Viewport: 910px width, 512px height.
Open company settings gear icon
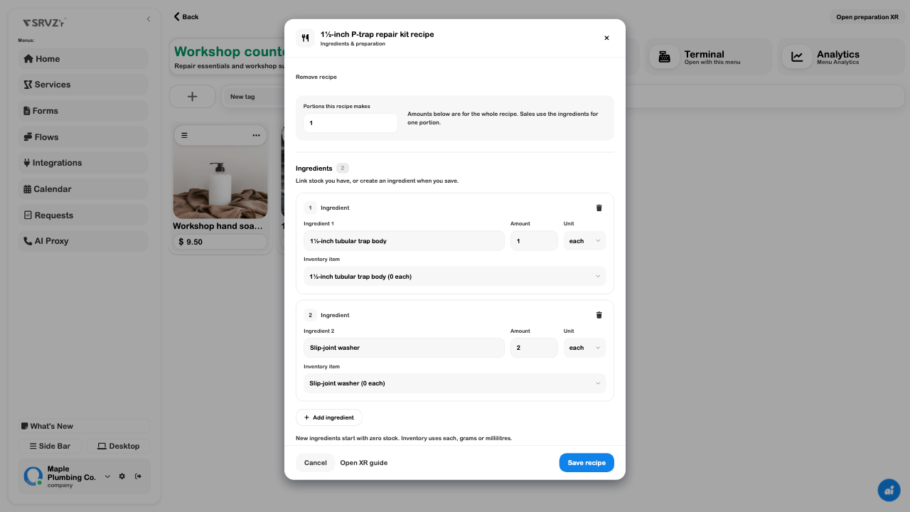(122, 476)
